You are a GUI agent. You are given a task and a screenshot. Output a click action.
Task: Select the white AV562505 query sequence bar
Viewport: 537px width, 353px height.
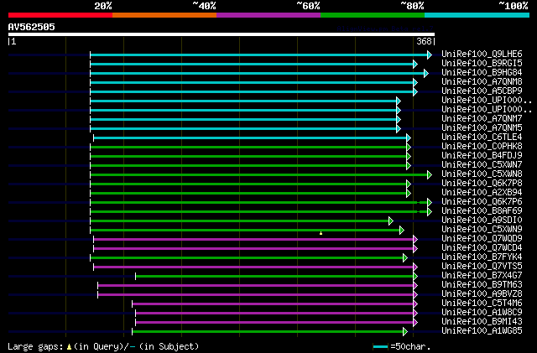tap(222, 34)
